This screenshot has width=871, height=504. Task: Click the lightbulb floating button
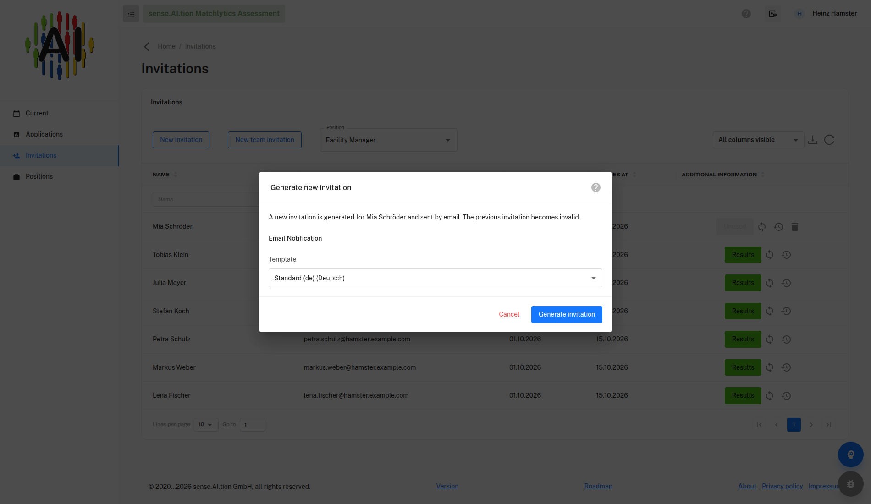851,455
